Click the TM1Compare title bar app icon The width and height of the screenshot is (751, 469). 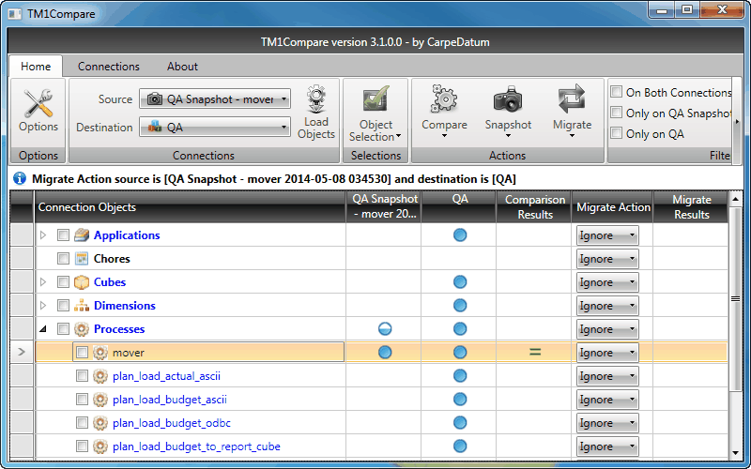click(15, 13)
